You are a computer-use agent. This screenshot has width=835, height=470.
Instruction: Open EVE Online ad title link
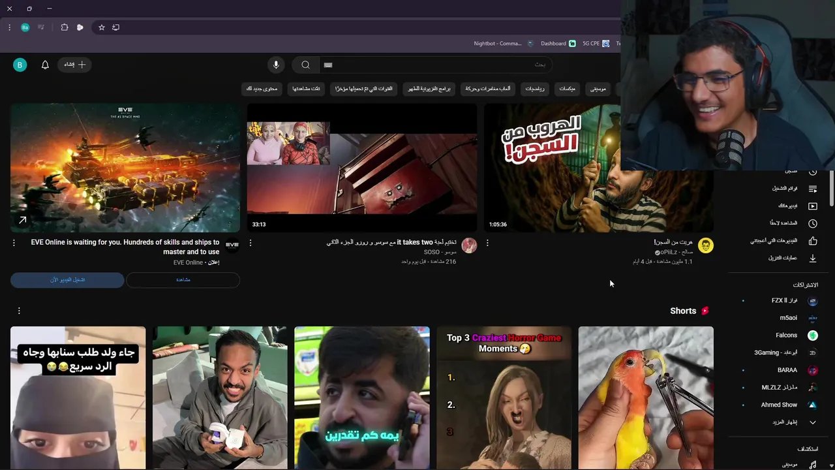(125, 247)
